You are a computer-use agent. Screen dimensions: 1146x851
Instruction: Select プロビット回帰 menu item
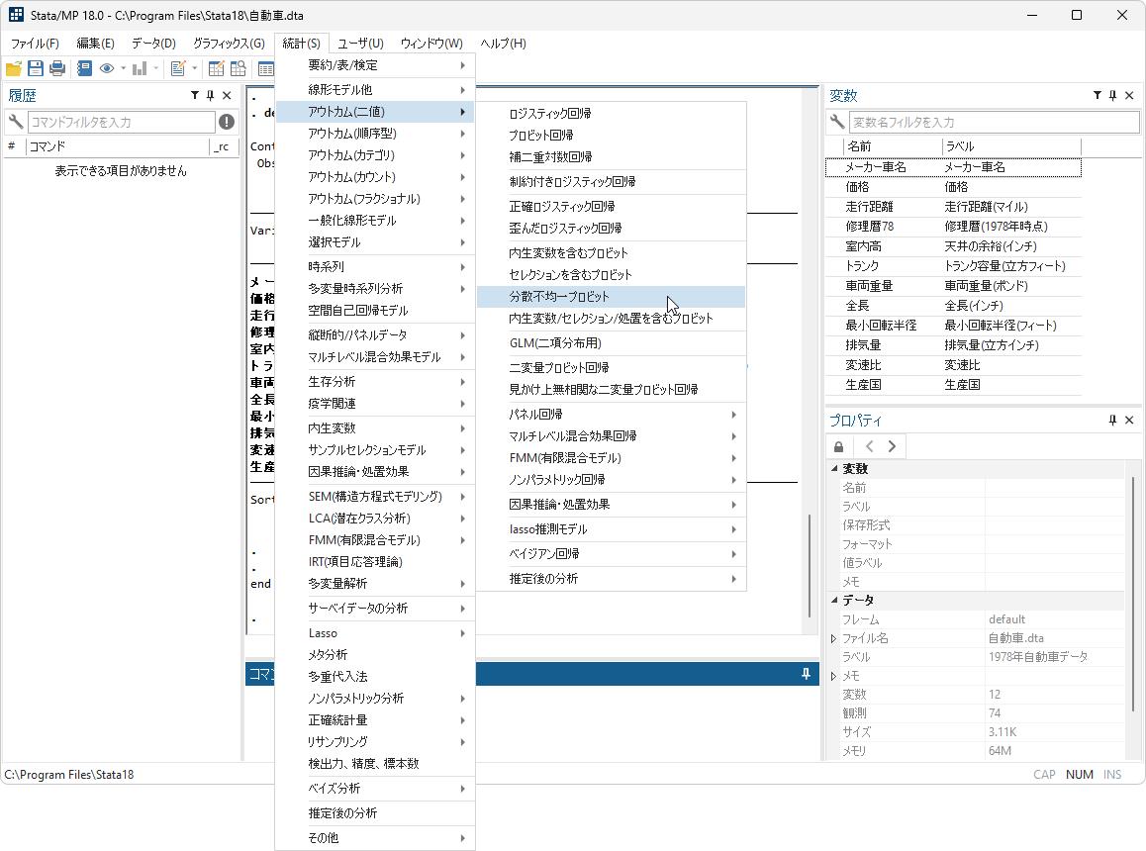click(x=611, y=136)
